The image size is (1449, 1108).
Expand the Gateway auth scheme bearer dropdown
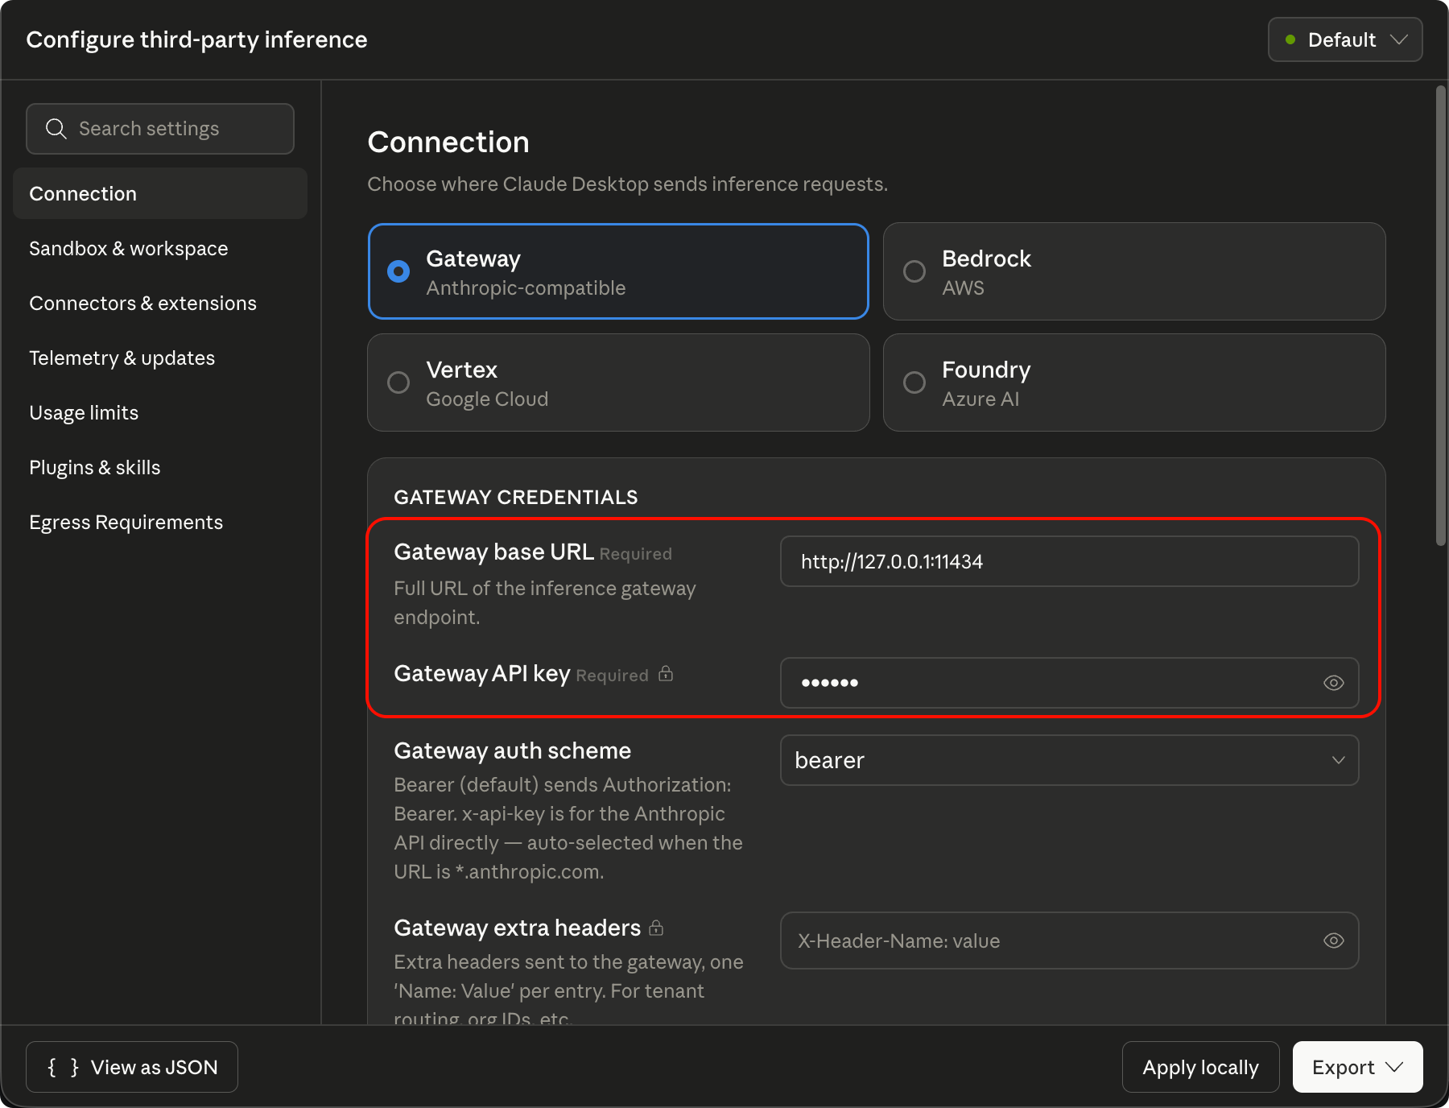[1069, 760]
